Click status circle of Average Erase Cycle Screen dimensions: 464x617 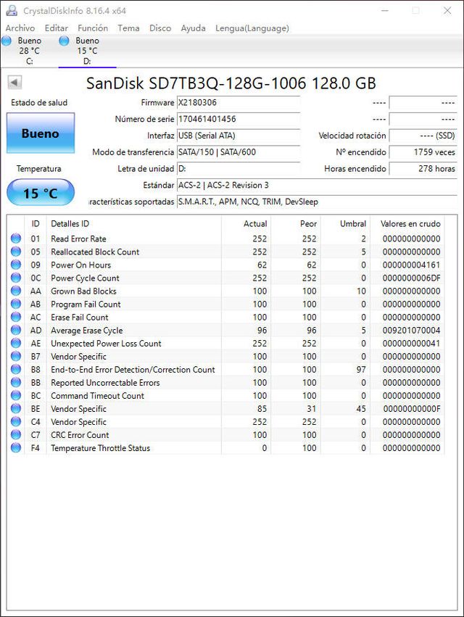(x=16, y=331)
